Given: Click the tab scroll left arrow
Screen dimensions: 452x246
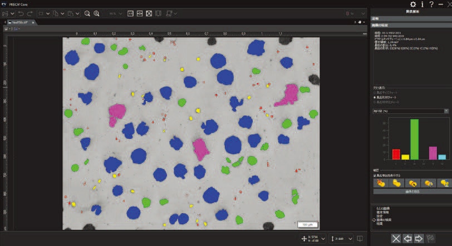Looking at the screenshot, I should [x=5, y=22].
